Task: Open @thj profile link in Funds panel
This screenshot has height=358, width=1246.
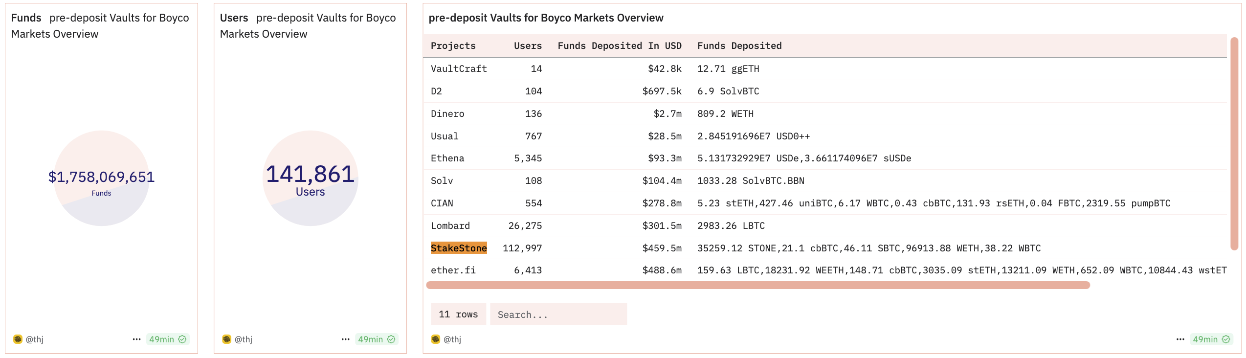Action: [x=35, y=339]
